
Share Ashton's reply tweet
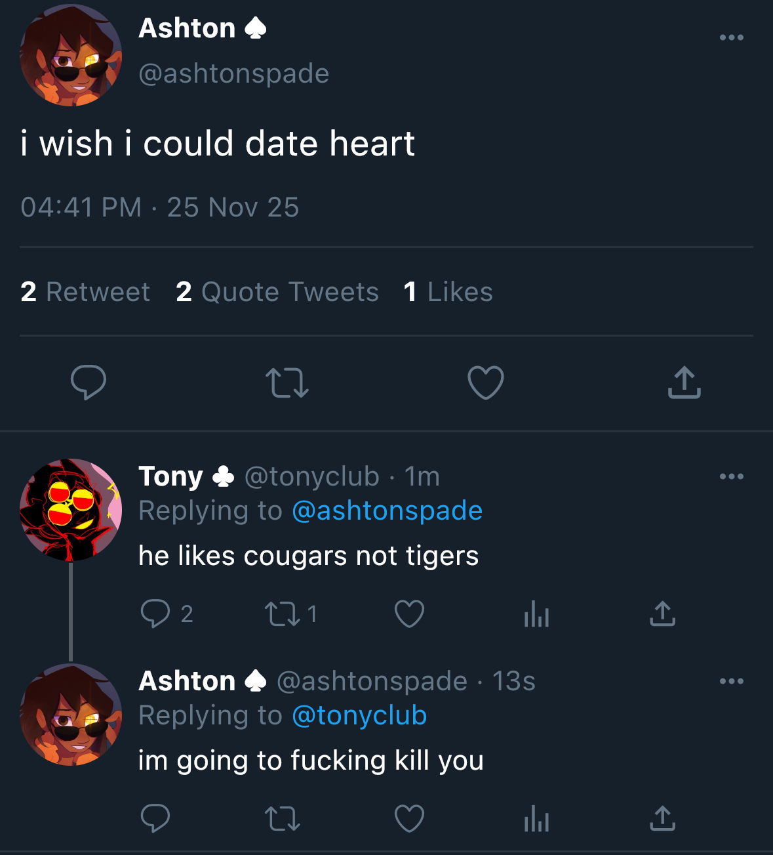point(662,818)
